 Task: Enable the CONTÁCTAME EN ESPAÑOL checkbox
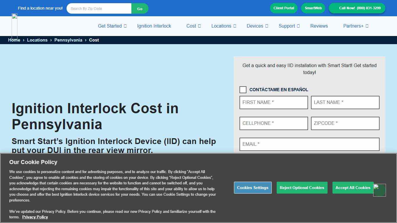(x=243, y=90)
